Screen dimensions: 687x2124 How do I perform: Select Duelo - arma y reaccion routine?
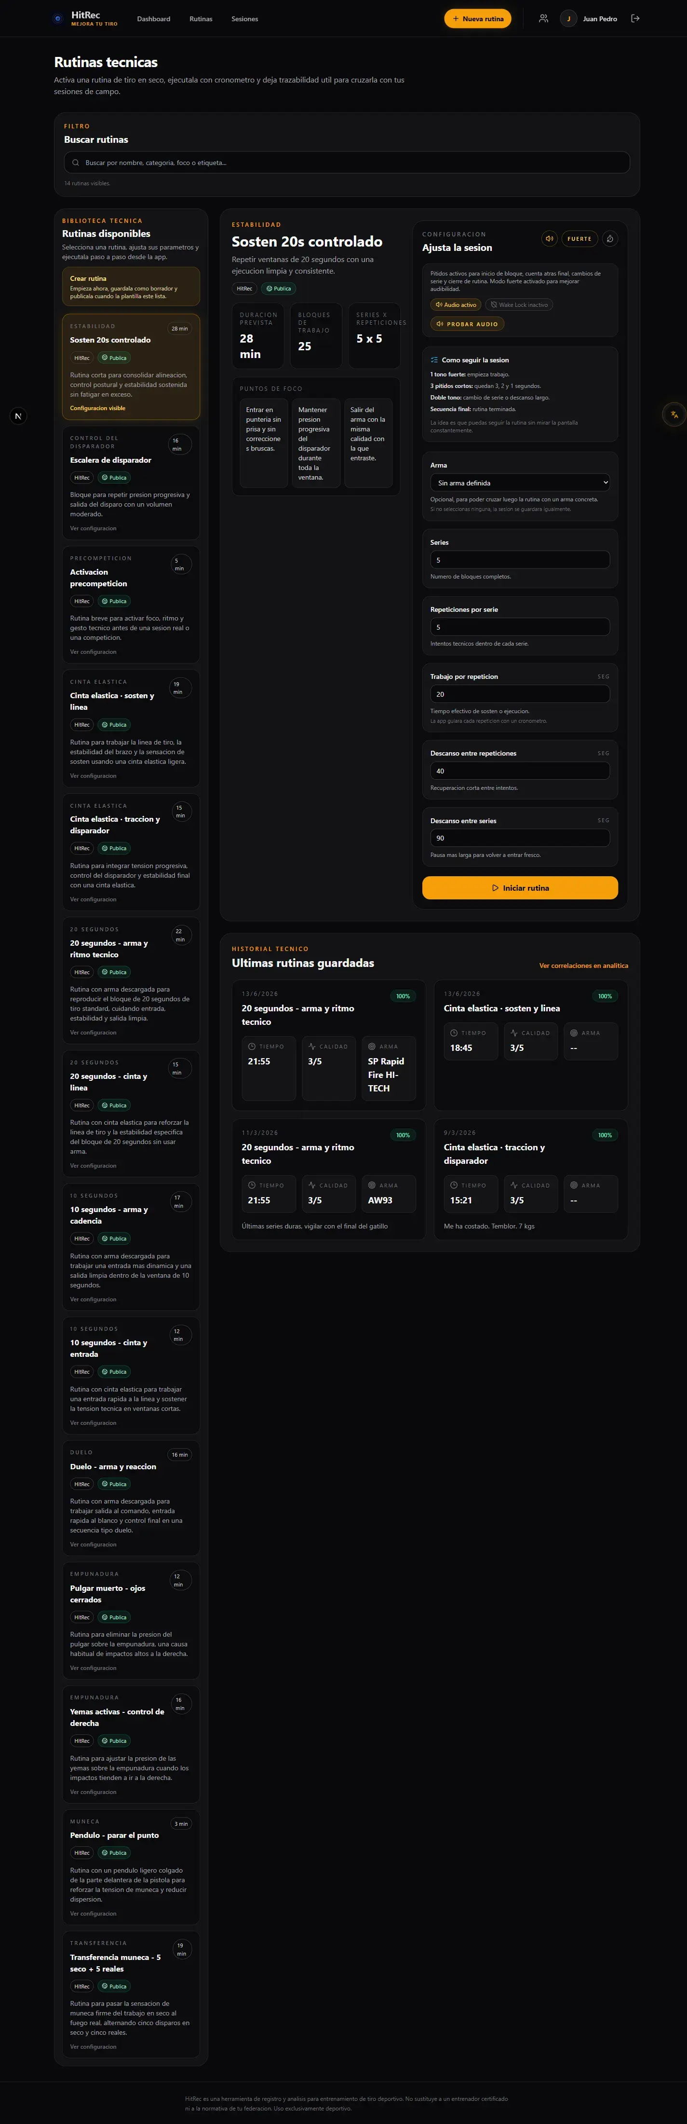131,1498
